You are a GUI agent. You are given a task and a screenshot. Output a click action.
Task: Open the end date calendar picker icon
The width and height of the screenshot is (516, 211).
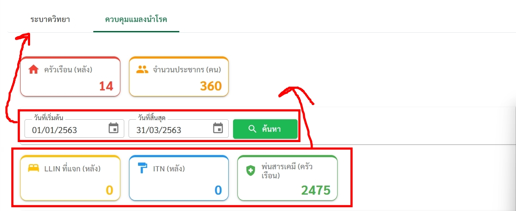[218, 128]
